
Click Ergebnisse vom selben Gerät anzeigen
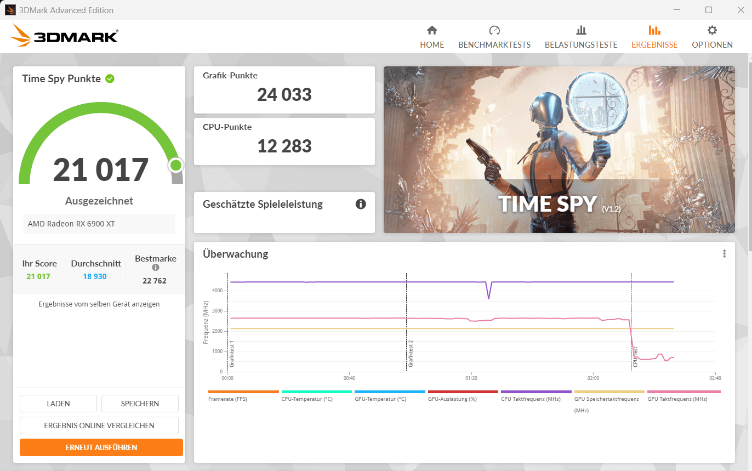99,304
